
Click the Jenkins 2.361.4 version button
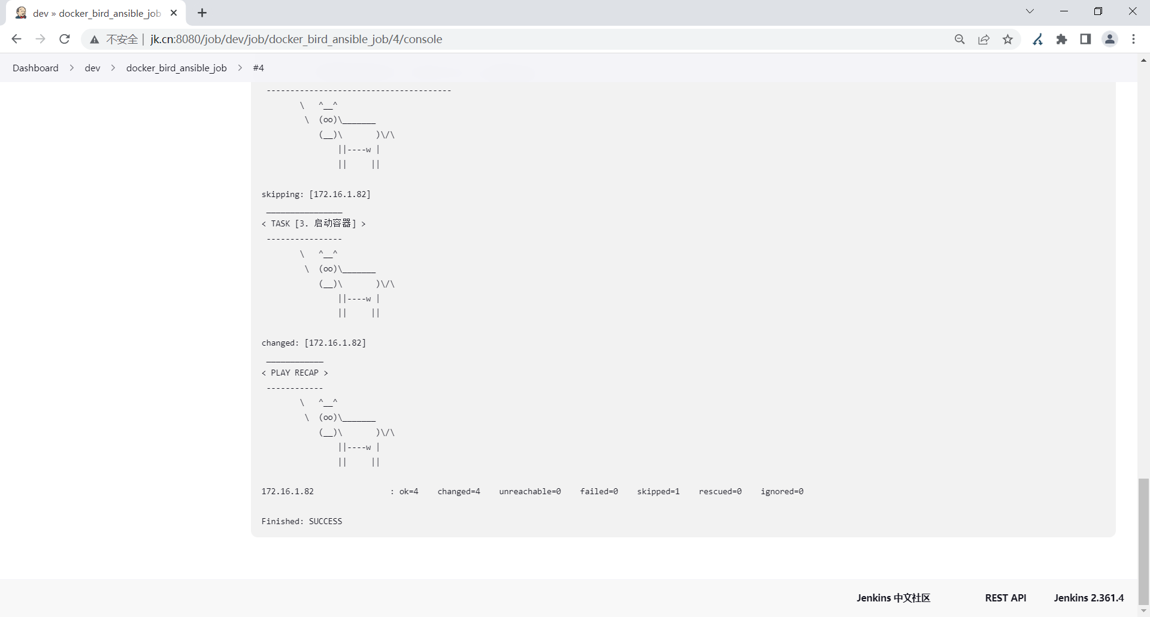(1089, 598)
